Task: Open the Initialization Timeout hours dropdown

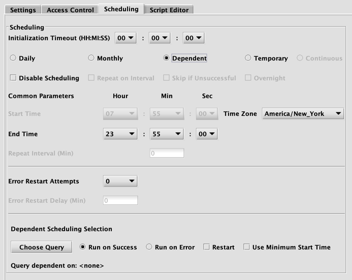Action: coord(126,38)
